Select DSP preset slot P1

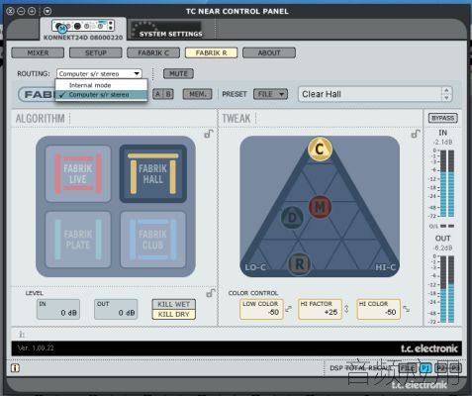coord(425,368)
